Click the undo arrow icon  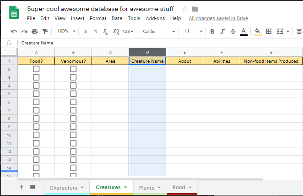pyautogui.click(x=14, y=32)
